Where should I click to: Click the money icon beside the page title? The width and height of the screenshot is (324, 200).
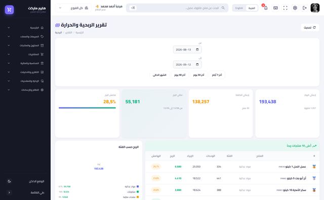pyautogui.click(x=57, y=25)
